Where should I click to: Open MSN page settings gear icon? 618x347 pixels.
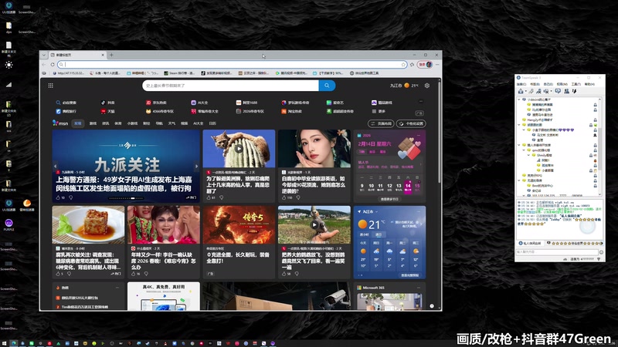(x=427, y=86)
